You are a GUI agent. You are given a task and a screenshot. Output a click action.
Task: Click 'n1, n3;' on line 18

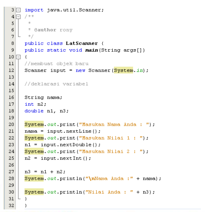(58, 111)
